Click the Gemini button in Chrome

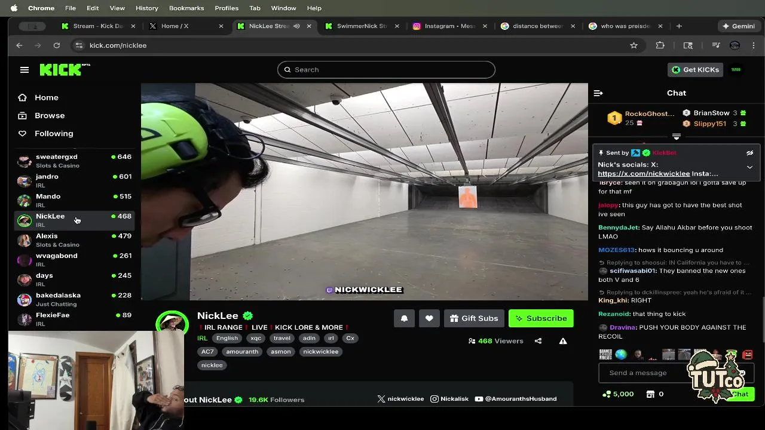[739, 26]
